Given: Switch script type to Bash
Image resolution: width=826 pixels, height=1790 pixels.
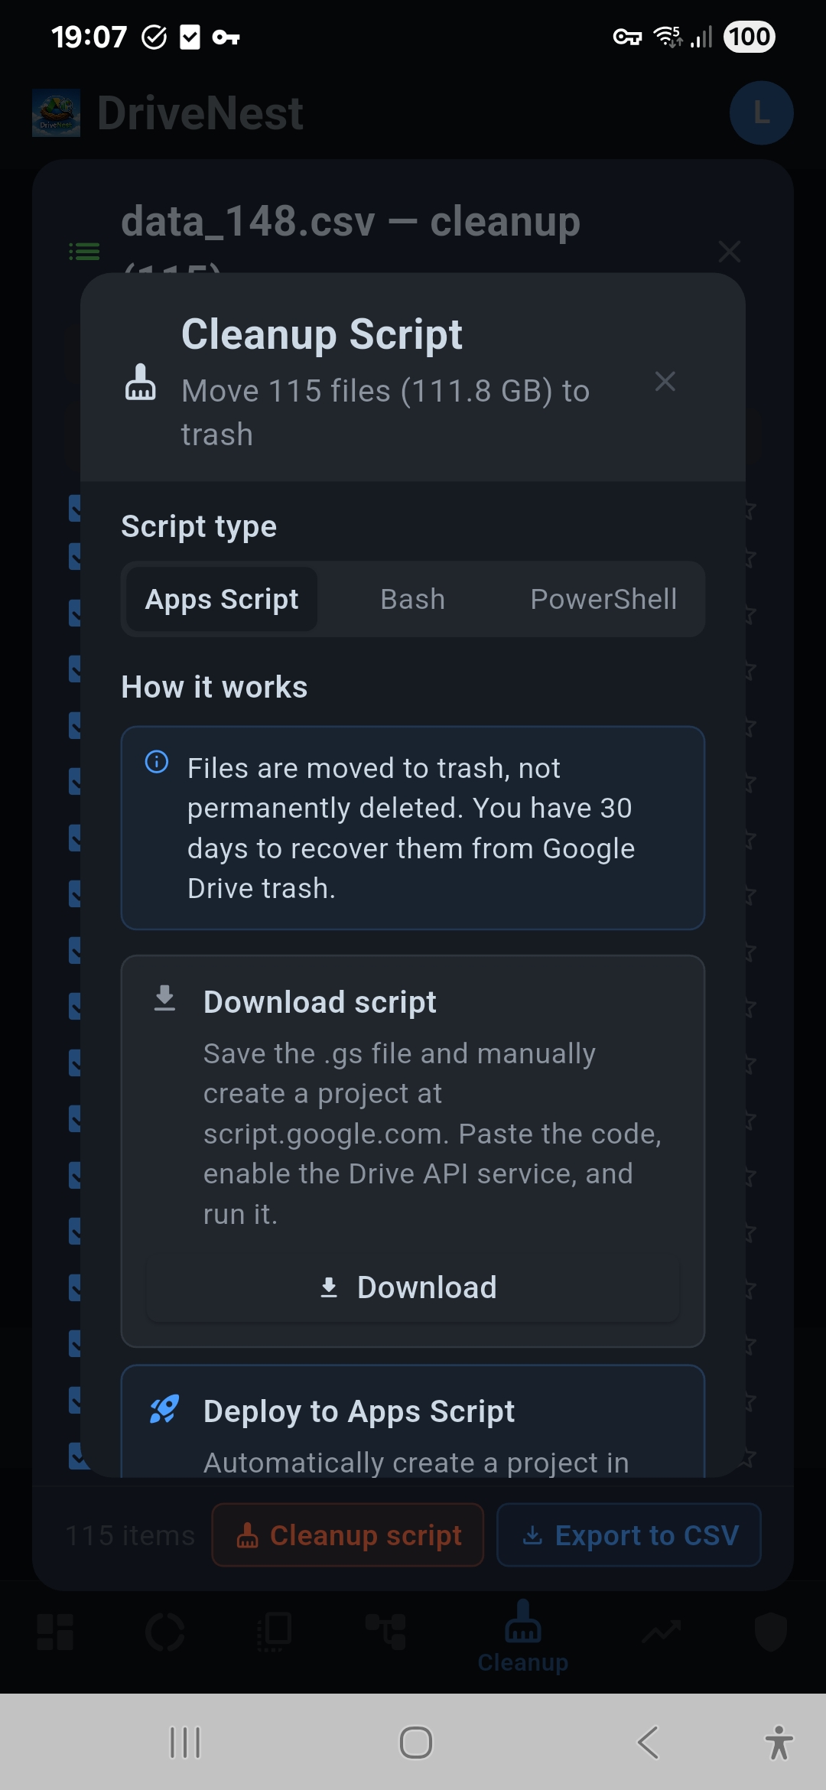Looking at the screenshot, I should point(413,599).
